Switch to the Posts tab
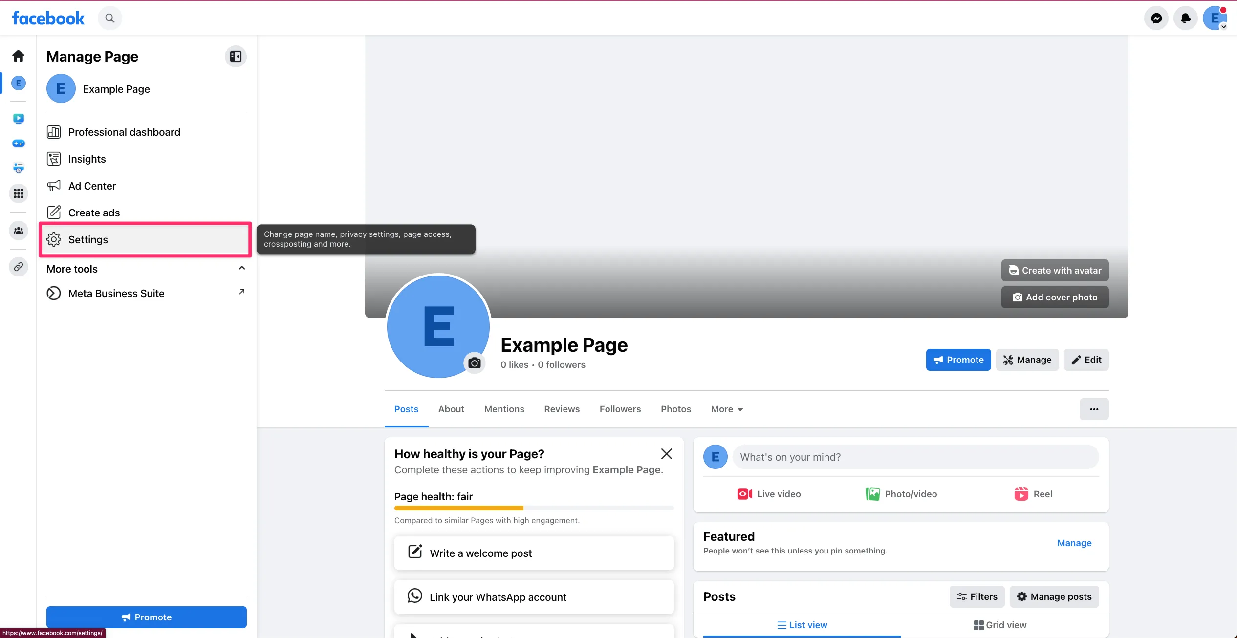The width and height of the screenshot is (1237, 638). (406, 409)
